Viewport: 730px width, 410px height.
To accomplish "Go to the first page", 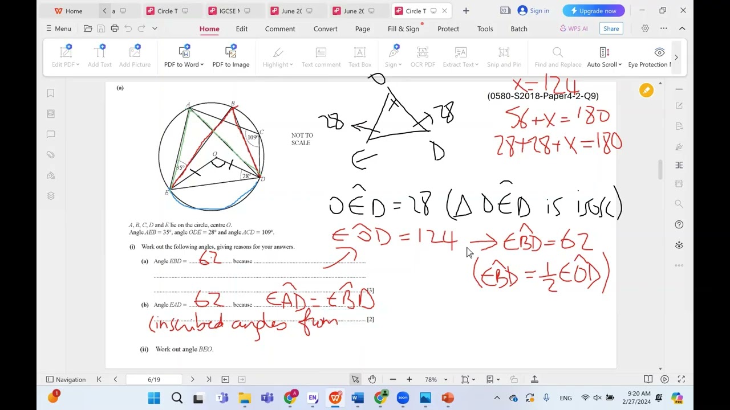I will tap(99, 379).
